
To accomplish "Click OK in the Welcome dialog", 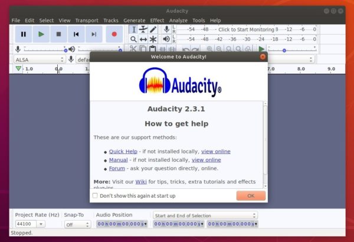I will point(251,196).
